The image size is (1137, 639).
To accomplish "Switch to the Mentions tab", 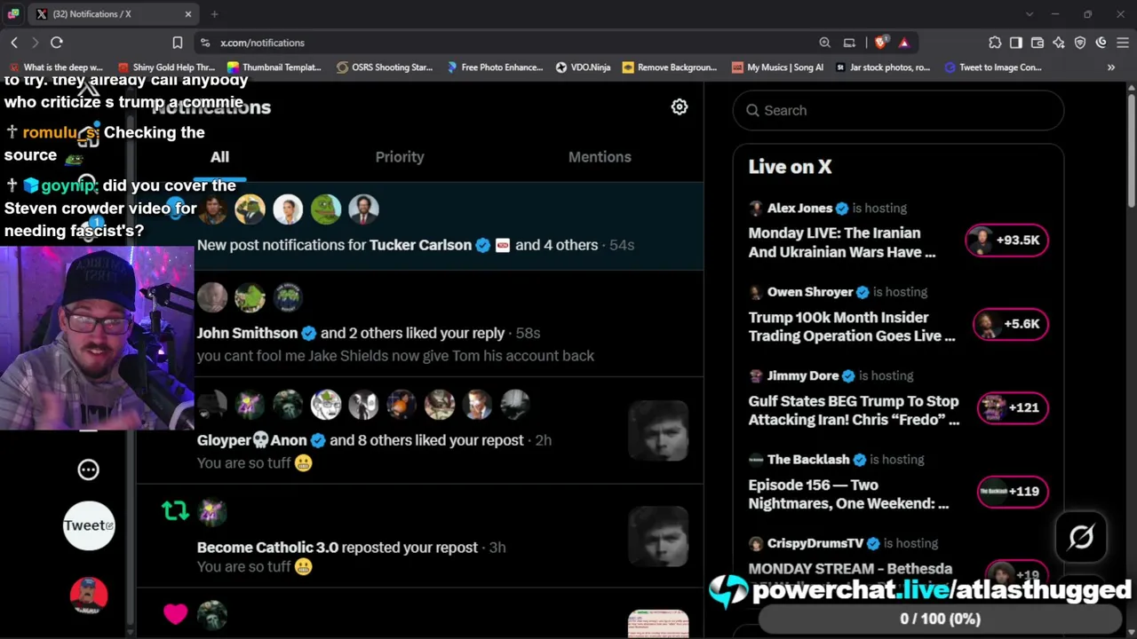I will [600, 157].
